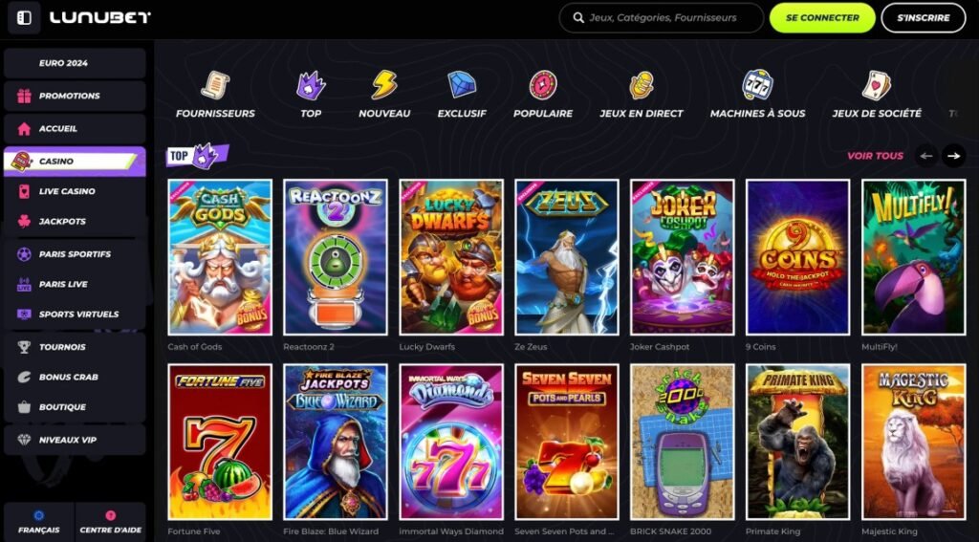Image resolution: width=979 pixels, height=542 pixels.
Task: Click the Jeux de Société cards icon
Action: coord(877,86)
